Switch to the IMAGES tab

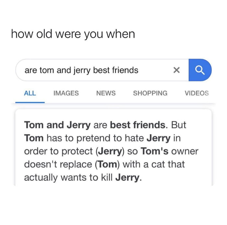[x=66, y=93]
